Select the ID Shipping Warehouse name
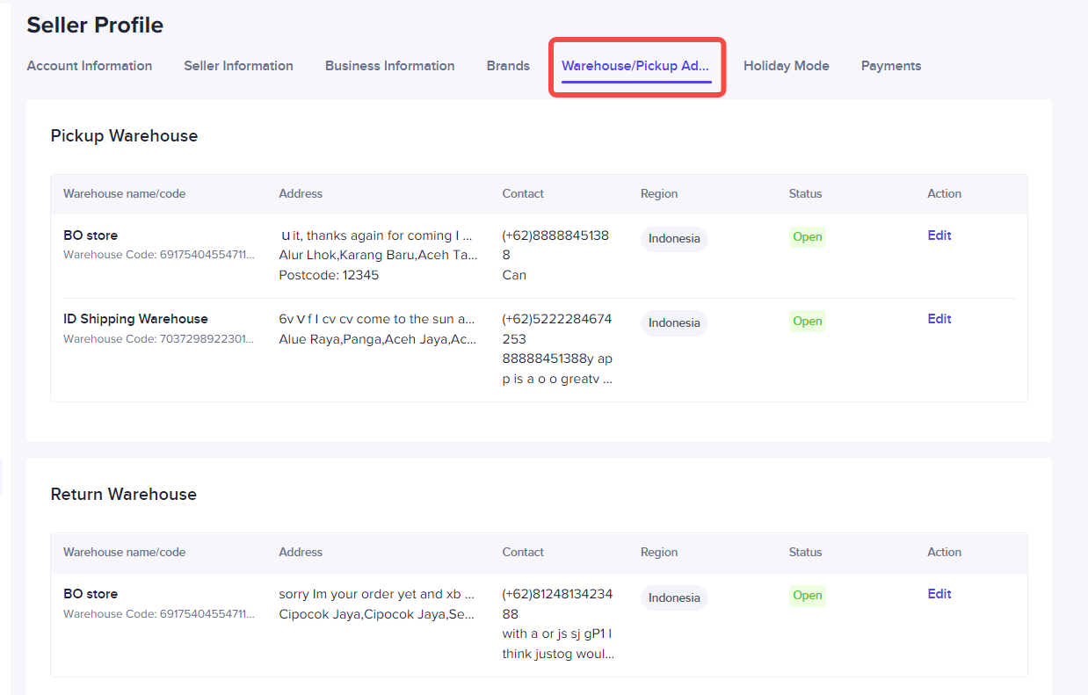 (135, 319)
